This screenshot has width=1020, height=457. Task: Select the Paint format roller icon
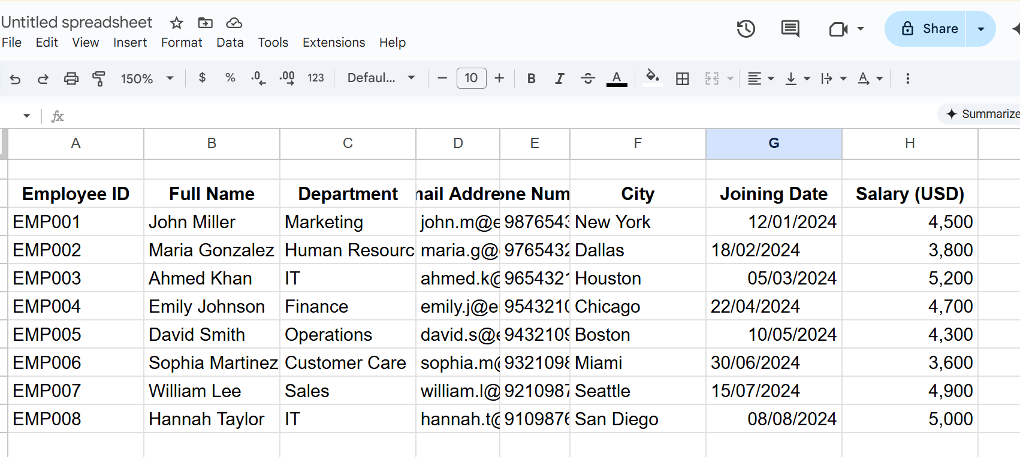(99, 78)
